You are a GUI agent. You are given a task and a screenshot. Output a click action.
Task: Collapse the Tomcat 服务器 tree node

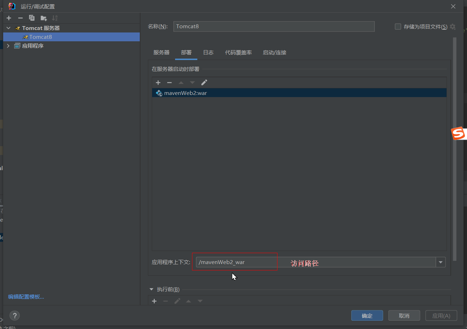(8, 28)
